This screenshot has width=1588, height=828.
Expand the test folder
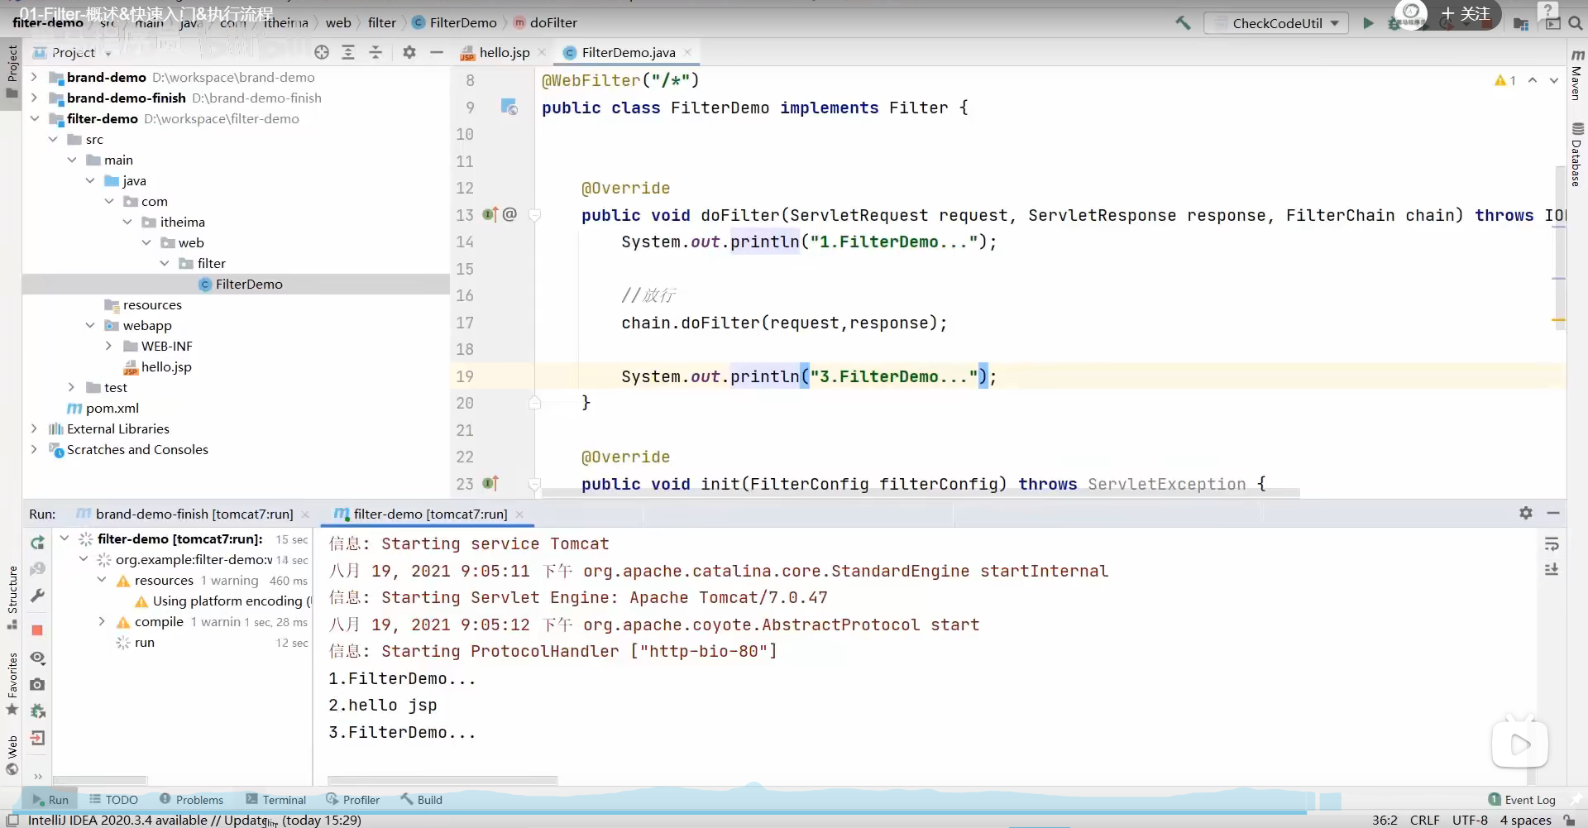pos(71,387)
